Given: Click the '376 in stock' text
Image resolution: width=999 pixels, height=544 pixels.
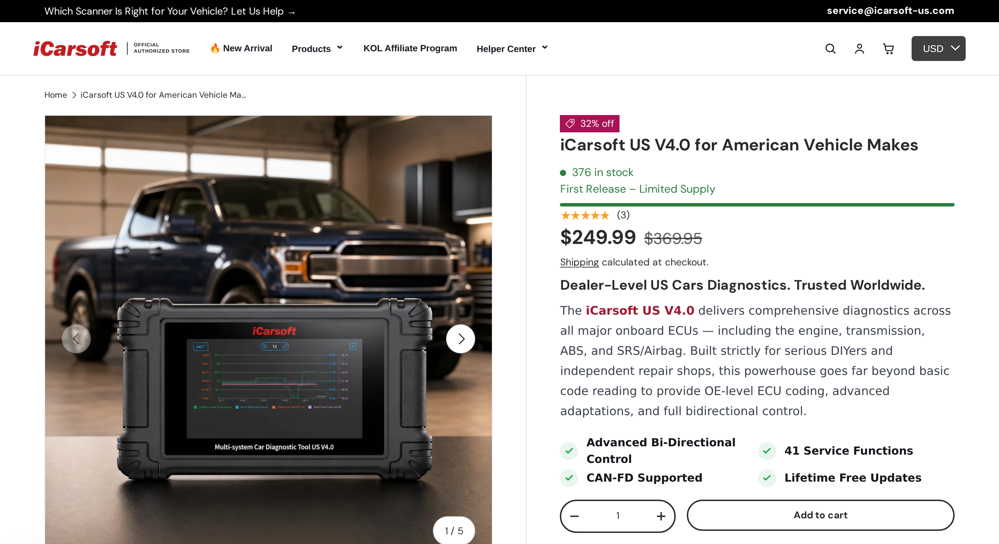Looking at the screenshot, I should coord(603,173).
